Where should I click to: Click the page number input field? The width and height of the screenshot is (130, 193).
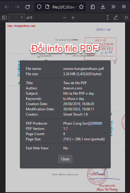tap(17, 17)
